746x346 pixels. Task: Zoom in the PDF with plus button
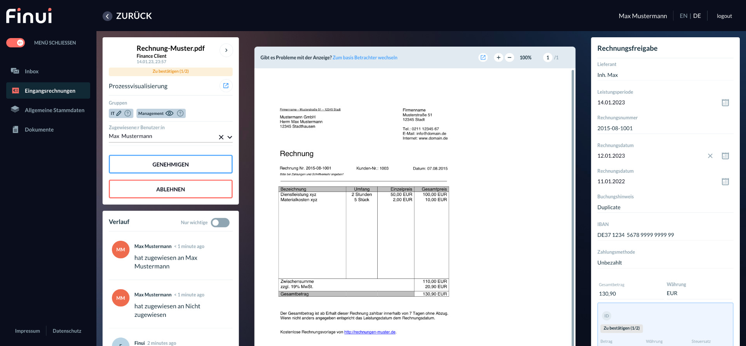[498, 57]
